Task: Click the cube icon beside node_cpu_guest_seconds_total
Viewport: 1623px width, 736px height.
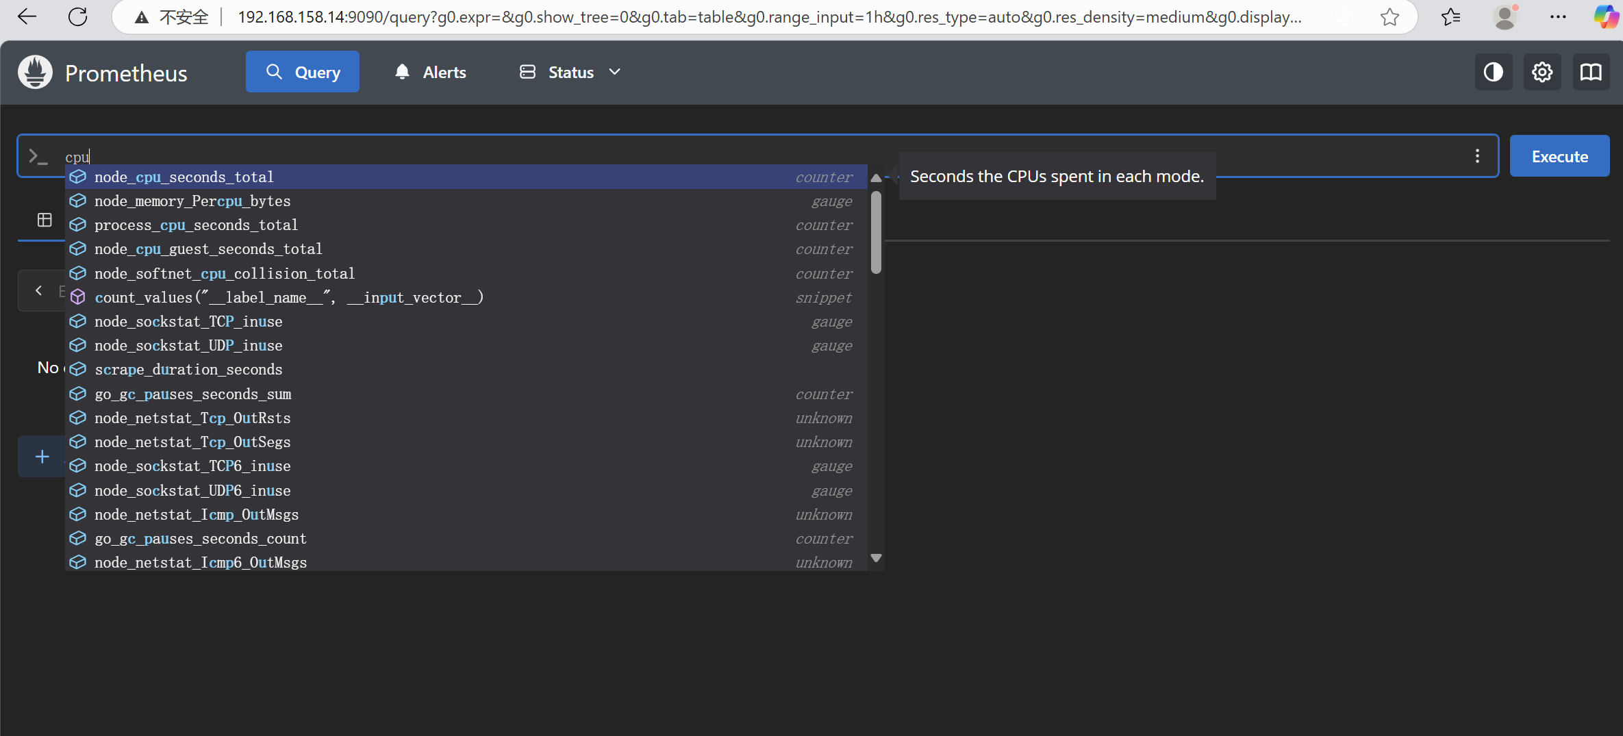Action: [x=78, y=249]
